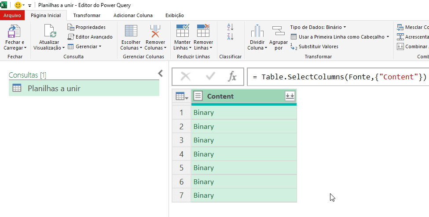Image resolution: width=429 pixels, height=217 pixels.
Task: Open the Fechar e Carregar dropdown arrow
Action: (x=25, y=48)
